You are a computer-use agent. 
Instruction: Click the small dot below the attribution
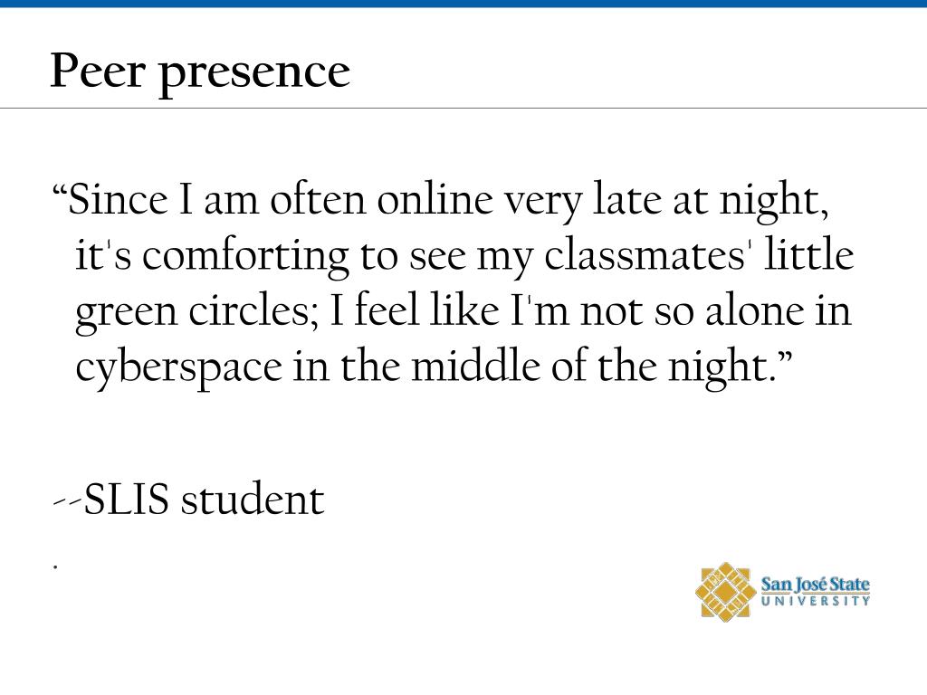(x=55, y=566)
